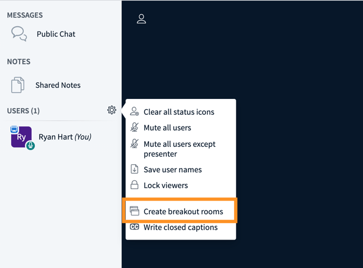Select Clear all status icons
Image resolution: width=363 pixels, height=268 pixels.
pyautogui.click(x=179, y=112)
